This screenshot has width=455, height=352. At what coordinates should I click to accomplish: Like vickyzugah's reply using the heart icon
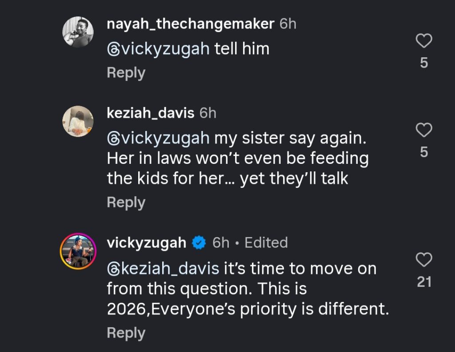424,259
